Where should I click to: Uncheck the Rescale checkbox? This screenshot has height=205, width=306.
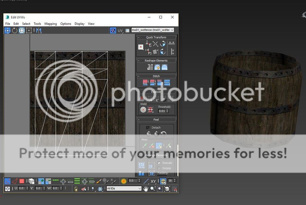[x=159, y=163]
